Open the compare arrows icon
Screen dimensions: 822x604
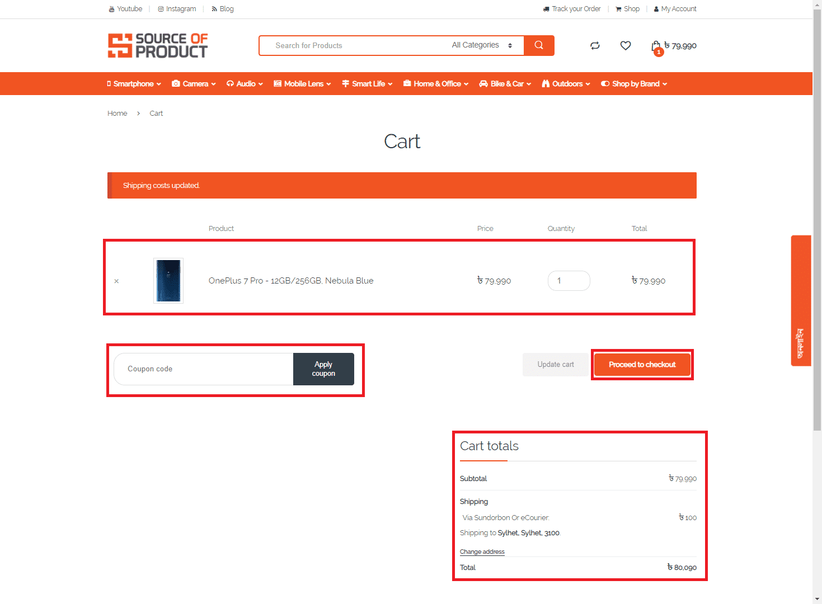(595, 46)
